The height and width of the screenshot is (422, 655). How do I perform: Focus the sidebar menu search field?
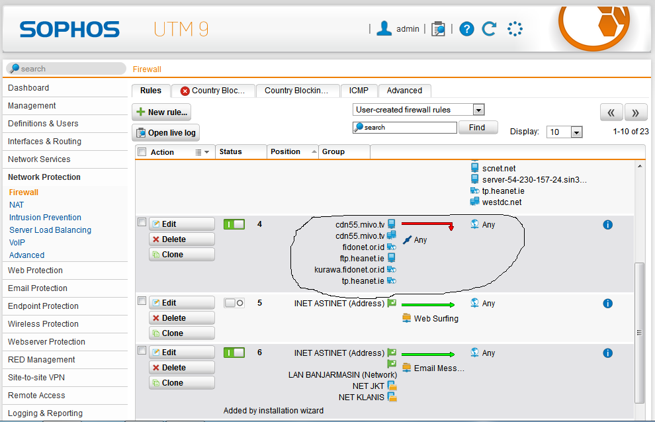tap(66, 69)
